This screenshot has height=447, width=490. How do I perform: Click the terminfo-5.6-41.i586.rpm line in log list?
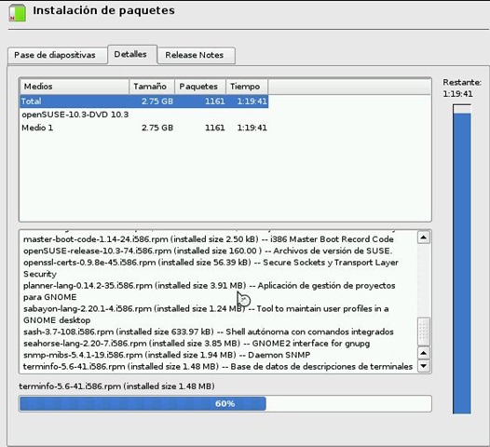[218, 366]
